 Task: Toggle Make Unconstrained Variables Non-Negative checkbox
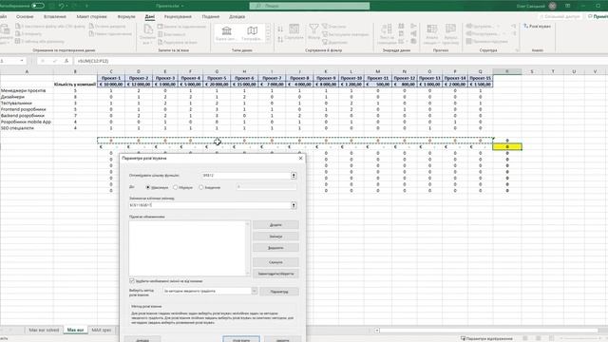[132, 281]
